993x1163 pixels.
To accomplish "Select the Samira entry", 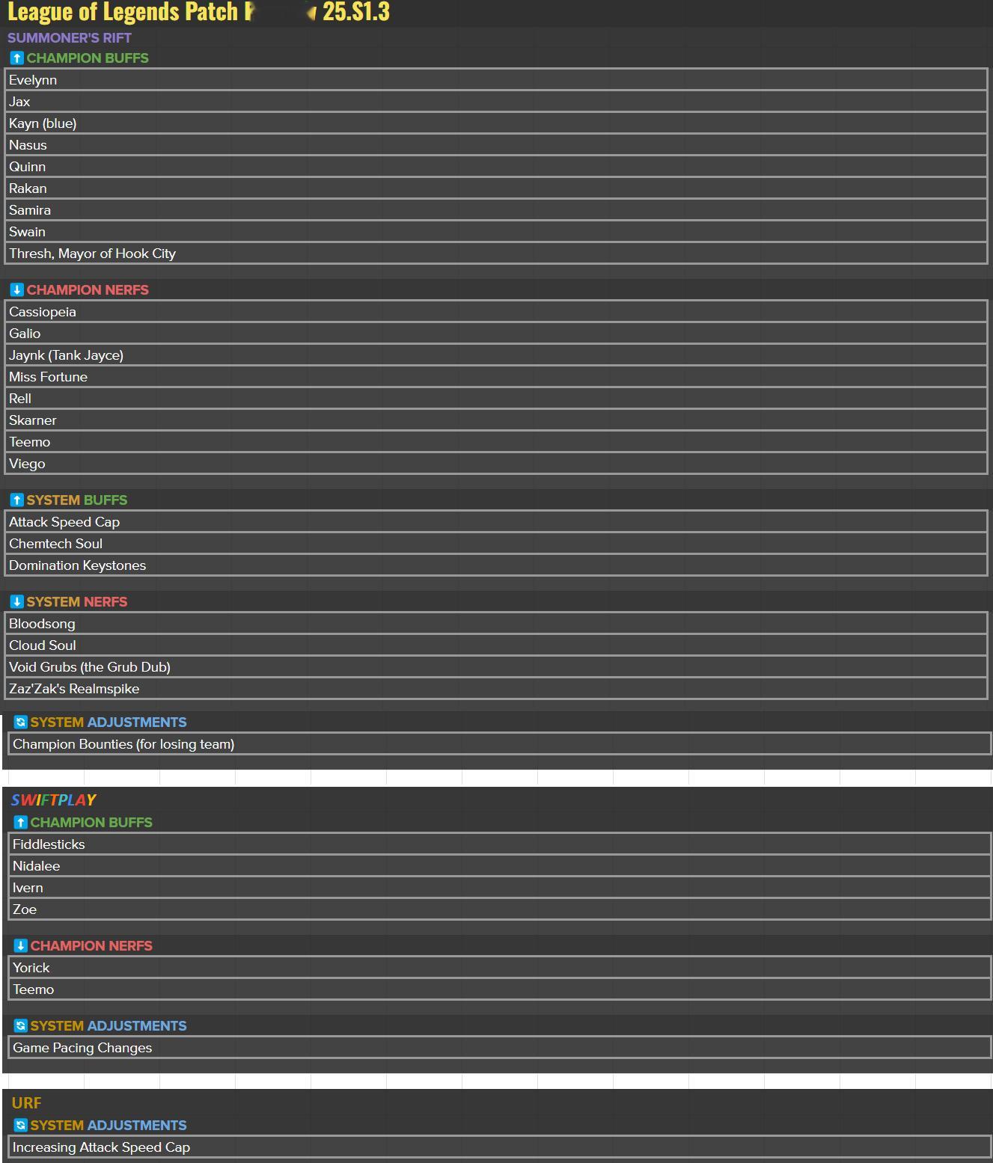I will (496, 210).
